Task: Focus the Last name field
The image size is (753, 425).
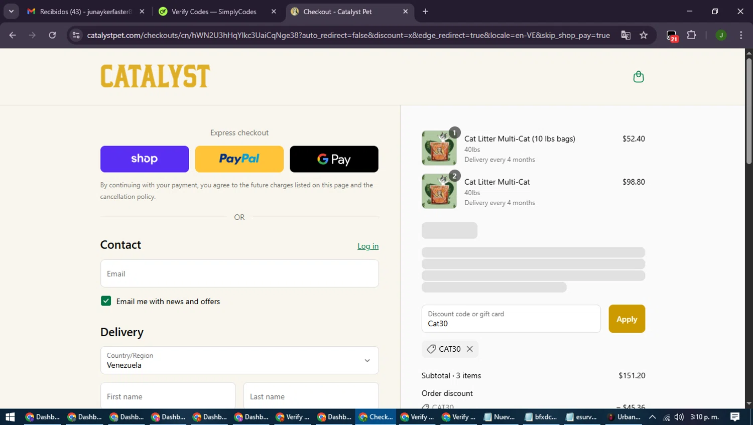Action: coord(311,396)
